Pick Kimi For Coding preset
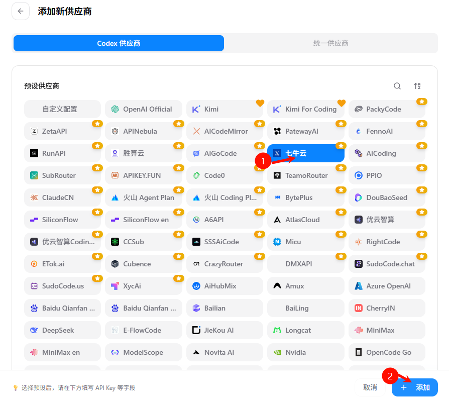Image resolution: width=449 pixels, height=401 pixels. tap(305, 109)
